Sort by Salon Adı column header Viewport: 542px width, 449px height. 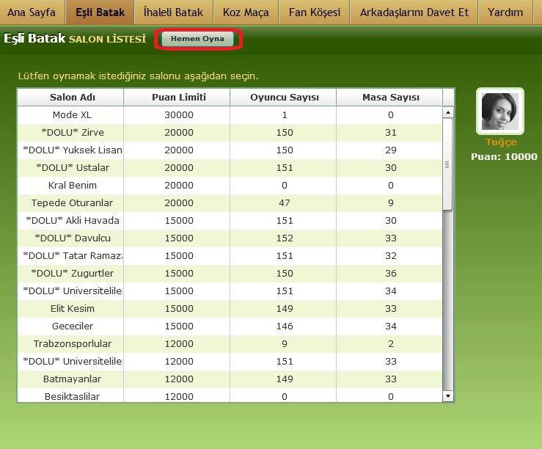pyautogui.click(x=73, y=98)
